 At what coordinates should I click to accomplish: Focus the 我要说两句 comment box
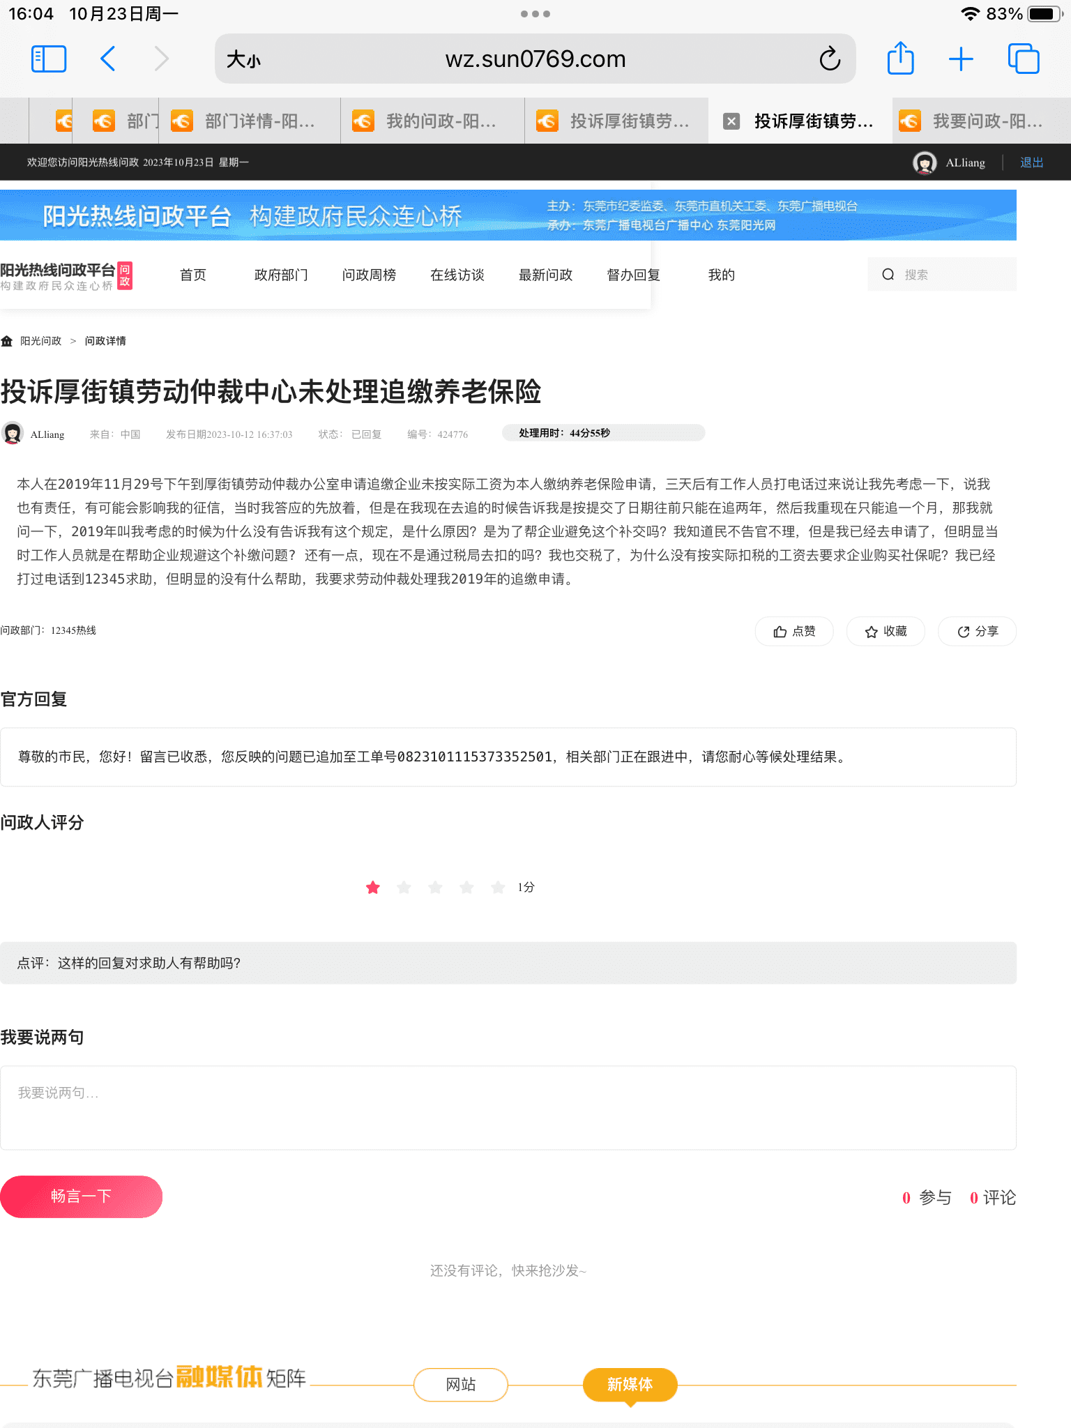click(x=508, y=1107)
